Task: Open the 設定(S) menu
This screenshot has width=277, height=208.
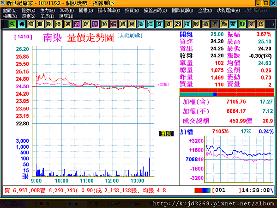Action: pyautogui.click(x=29, y=16)
